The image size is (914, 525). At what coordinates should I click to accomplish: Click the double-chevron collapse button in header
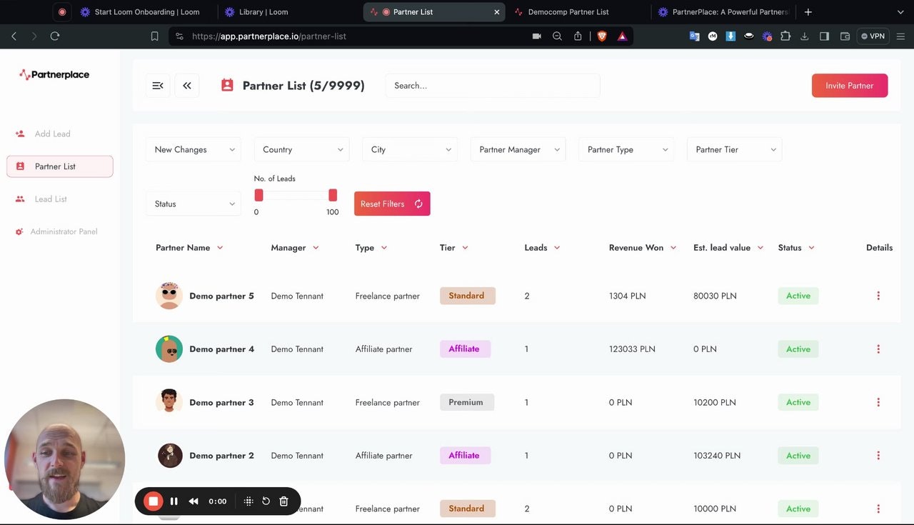pos(186,85)
